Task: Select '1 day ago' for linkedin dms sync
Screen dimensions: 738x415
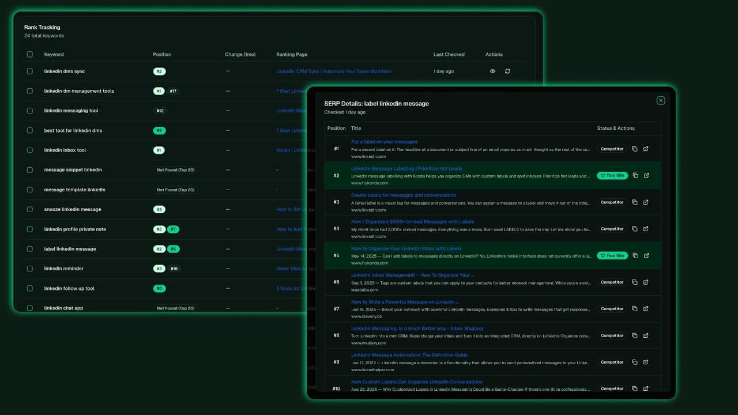Action: click(x=444, y=71)
